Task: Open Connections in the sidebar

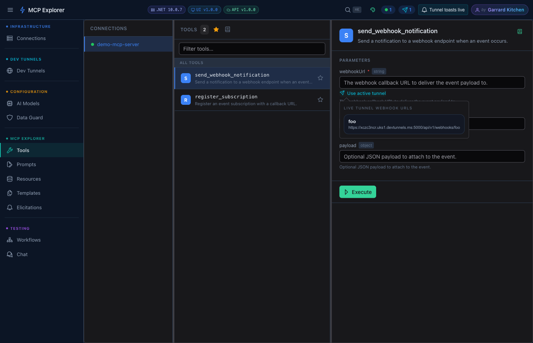Action: click(x=42, y=38)
